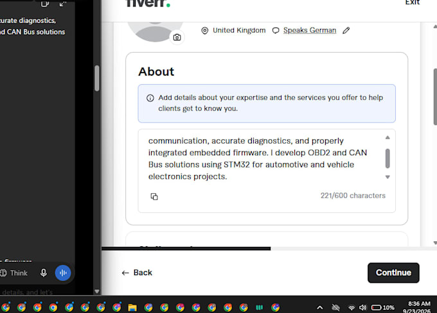The width and height of the screenshot is (437, 313).
Task: Click the Fiverr logo
Action: [148, 3]
